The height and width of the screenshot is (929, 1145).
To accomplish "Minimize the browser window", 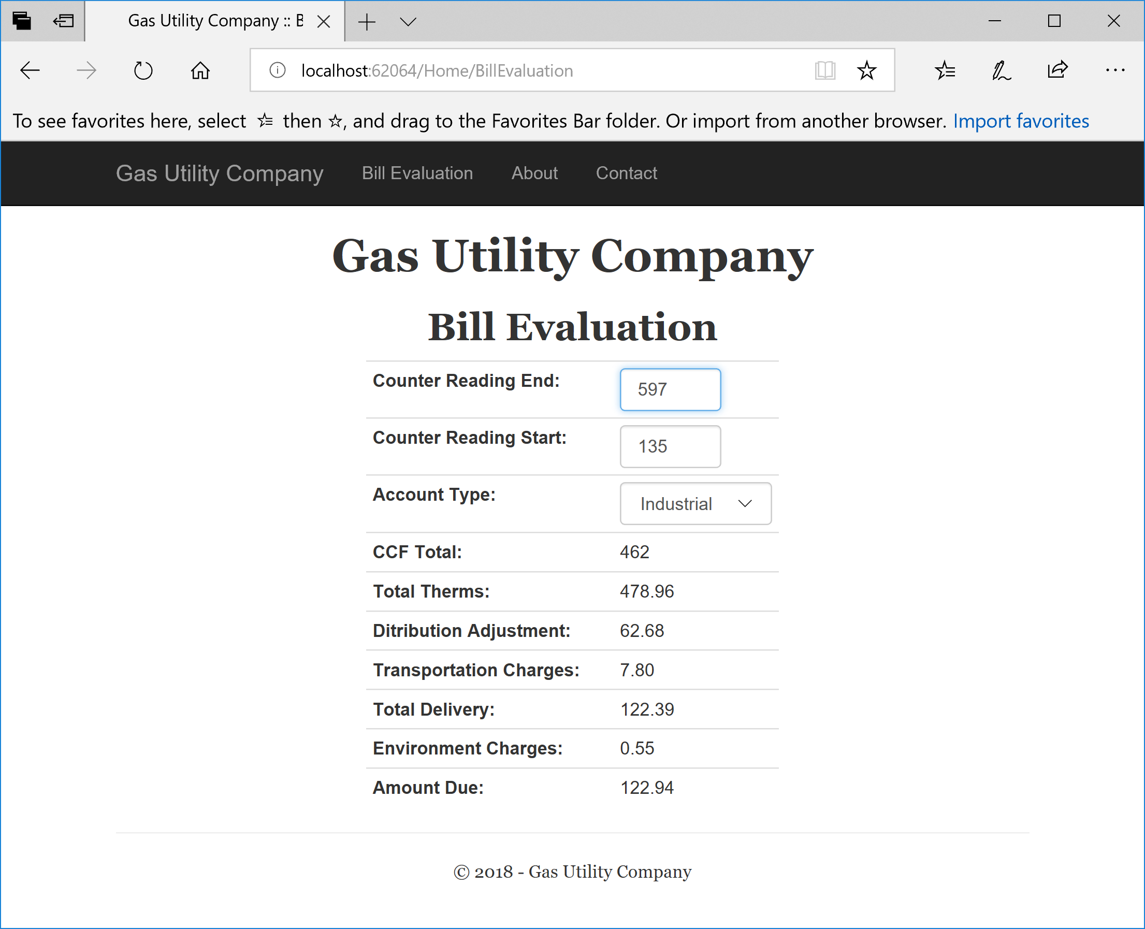I will (x=995, y=21).
